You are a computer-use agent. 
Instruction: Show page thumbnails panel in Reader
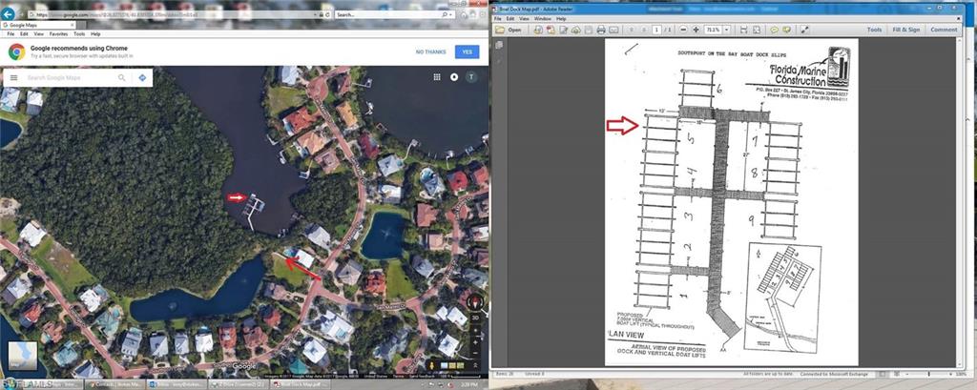(x=499, y=45)
